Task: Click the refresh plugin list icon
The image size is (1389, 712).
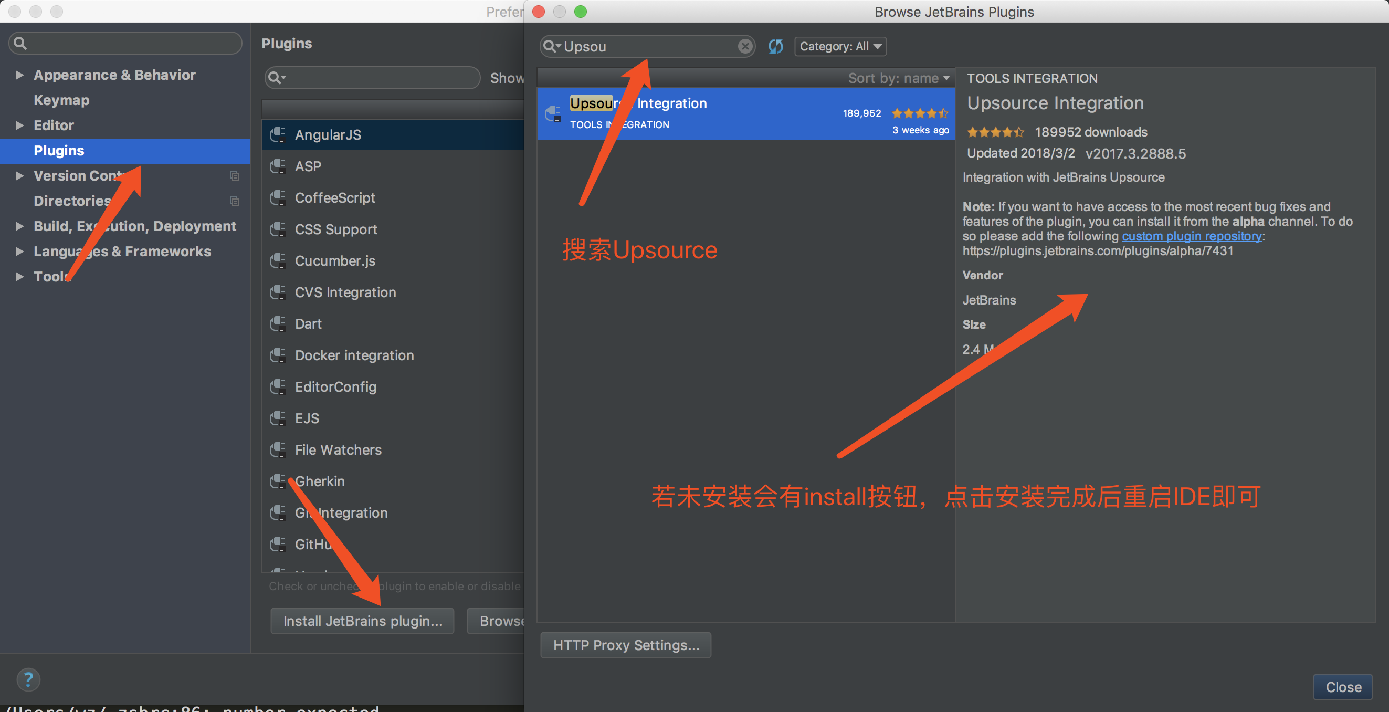Action: point(775,46)
